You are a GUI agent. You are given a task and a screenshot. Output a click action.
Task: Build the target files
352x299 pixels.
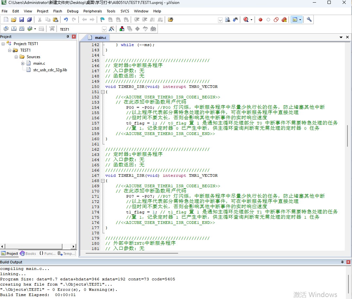(14, 29)
